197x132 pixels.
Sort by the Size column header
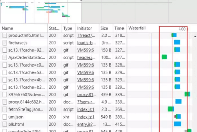click(x=104, y=28)
